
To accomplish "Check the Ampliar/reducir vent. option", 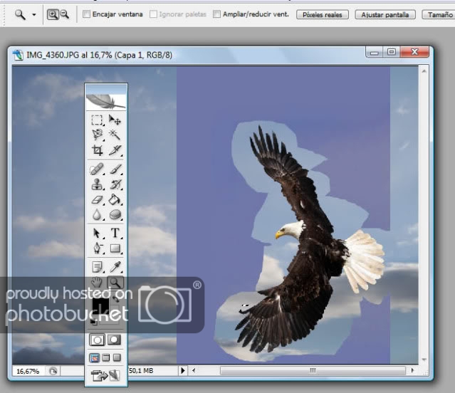I will coord(216,14).
